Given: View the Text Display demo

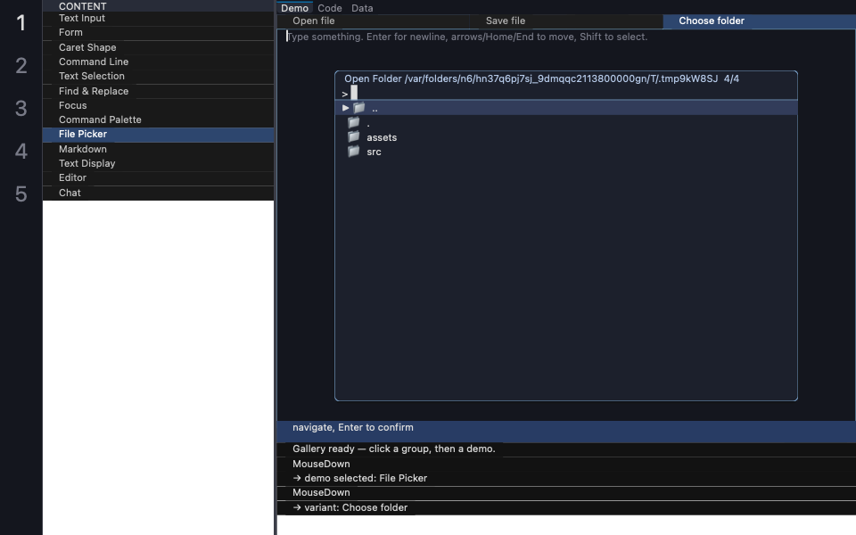Looking at the screenshot, I should click(159, 164).
